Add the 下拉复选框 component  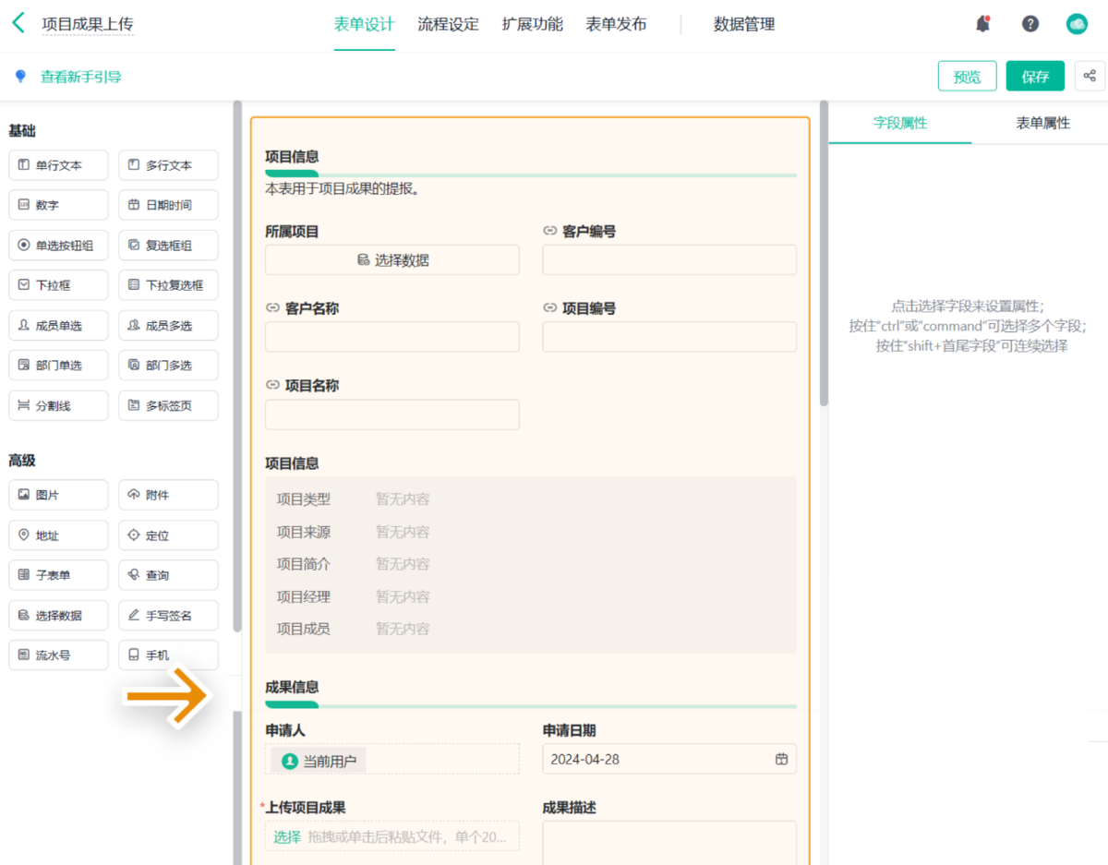coord(168,285)
